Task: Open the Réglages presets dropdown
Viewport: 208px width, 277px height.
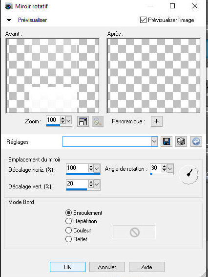Action: click(154, 141)
